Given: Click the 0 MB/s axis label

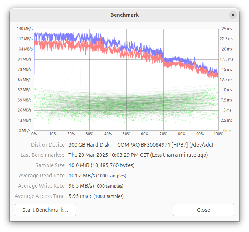Looking at the screenshot, I should point(25,130).
